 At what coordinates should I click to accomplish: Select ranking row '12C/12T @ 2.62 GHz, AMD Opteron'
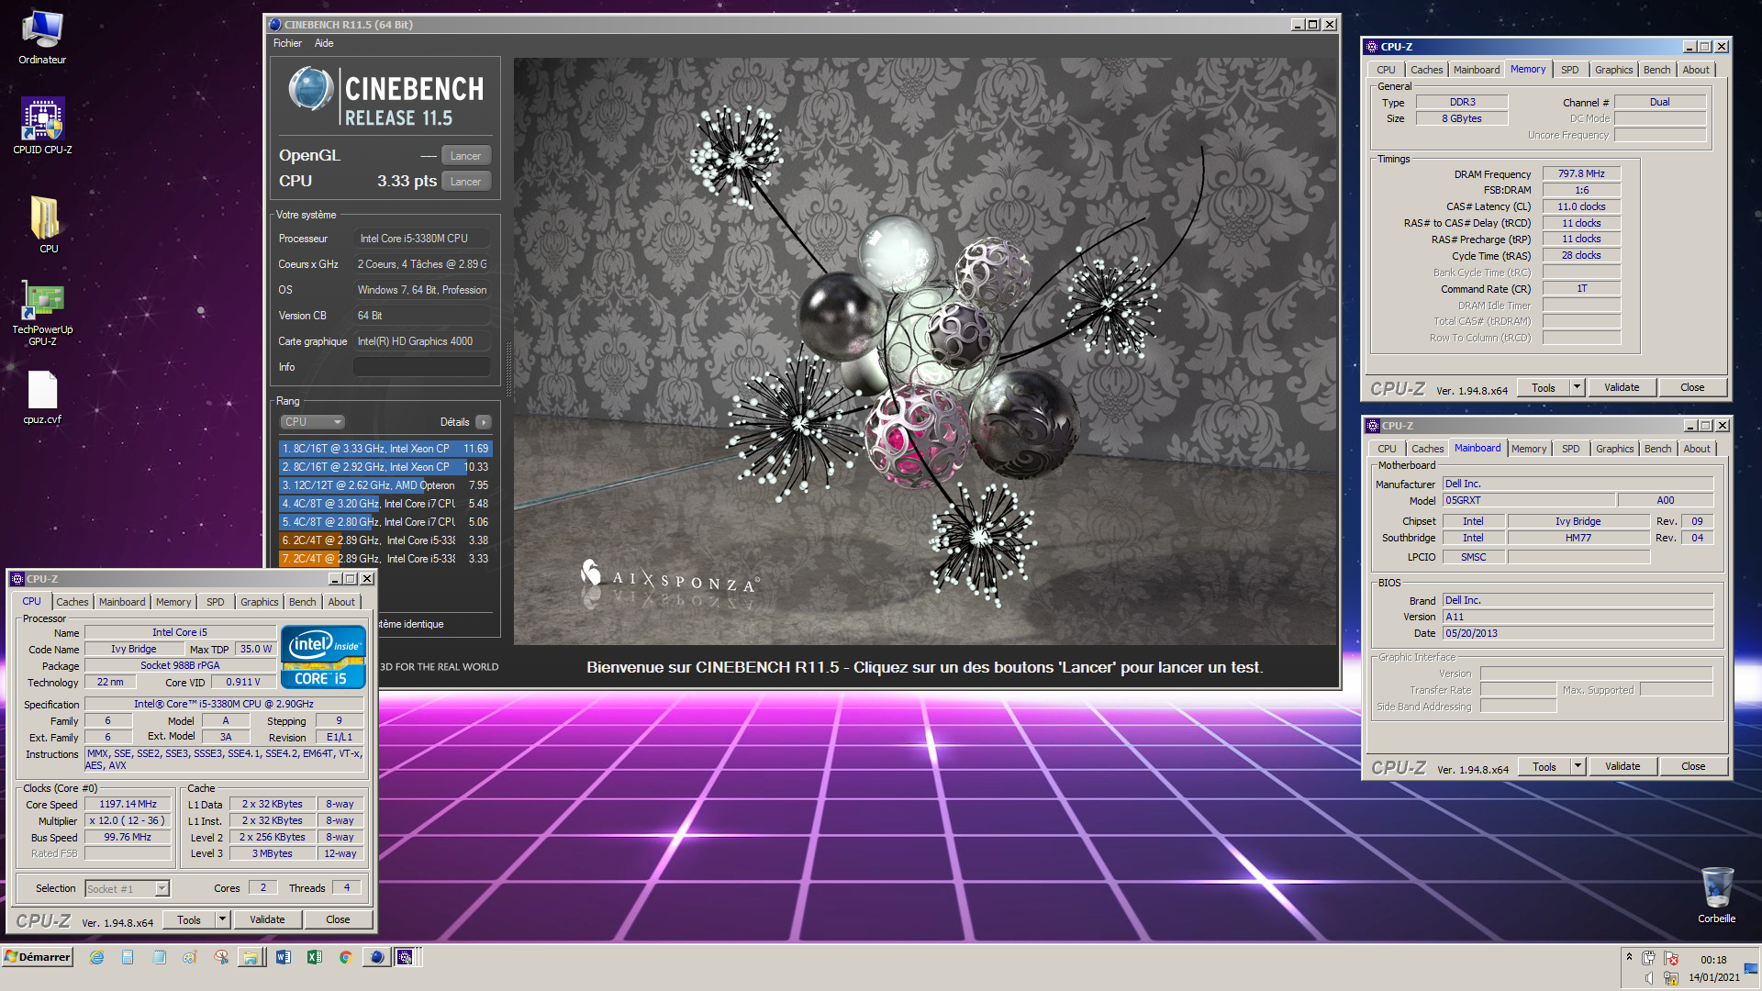pyautogui.click(x=385, y=485)
